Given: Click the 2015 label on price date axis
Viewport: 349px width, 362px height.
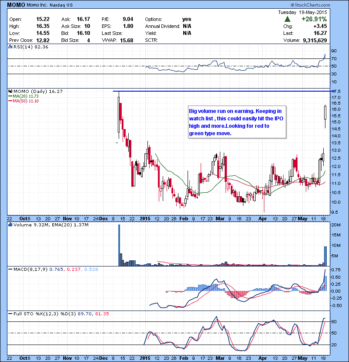Looking at the screenshot, I should tap(145, 219).
